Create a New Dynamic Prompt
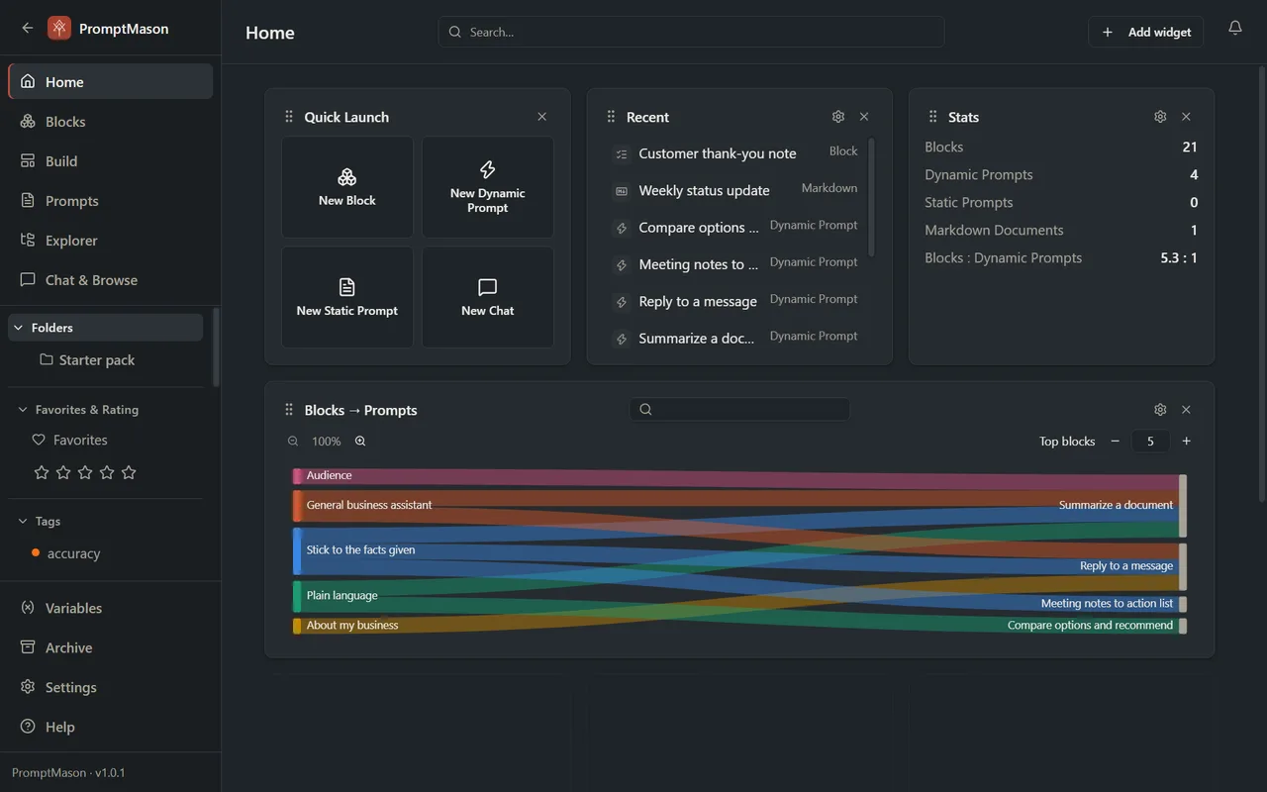 (x=488, y=187)
